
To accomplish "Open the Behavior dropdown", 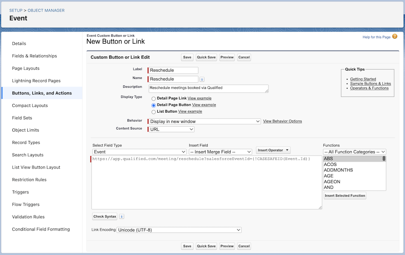I will [x=205, y=122].
